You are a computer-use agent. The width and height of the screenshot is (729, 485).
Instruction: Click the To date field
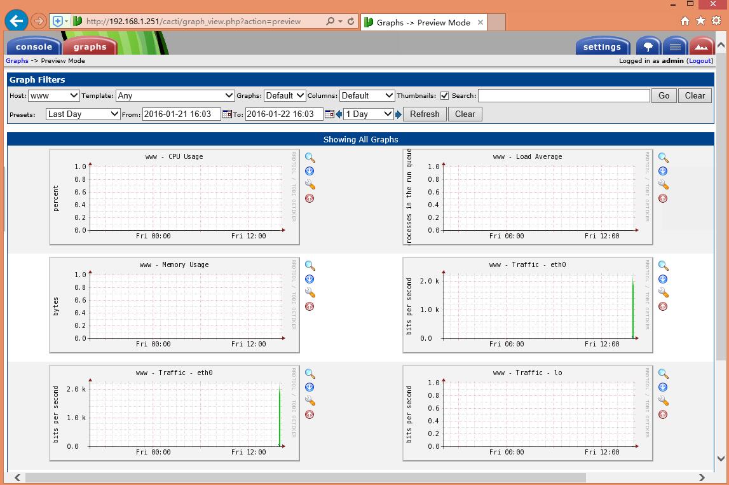(284, 114)
